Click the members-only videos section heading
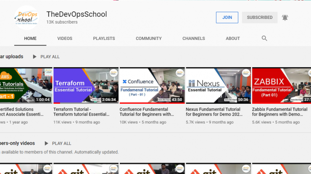 (17, 143)
